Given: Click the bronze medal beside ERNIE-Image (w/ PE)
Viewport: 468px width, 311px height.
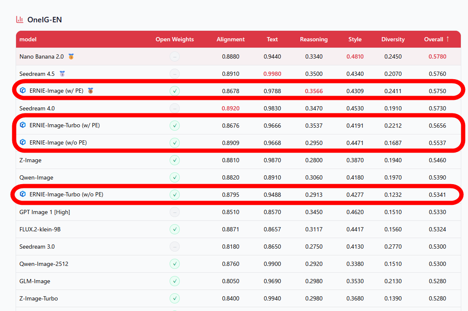Looking at the screenshot, I should [90, 91].
